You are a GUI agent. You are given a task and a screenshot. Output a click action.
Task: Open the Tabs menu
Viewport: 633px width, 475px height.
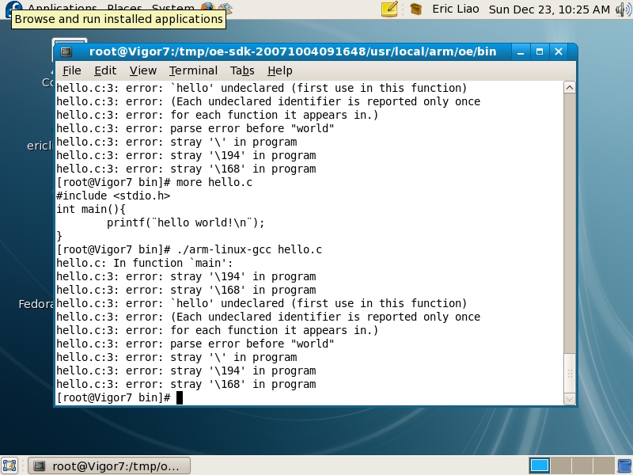coord(242,70)
